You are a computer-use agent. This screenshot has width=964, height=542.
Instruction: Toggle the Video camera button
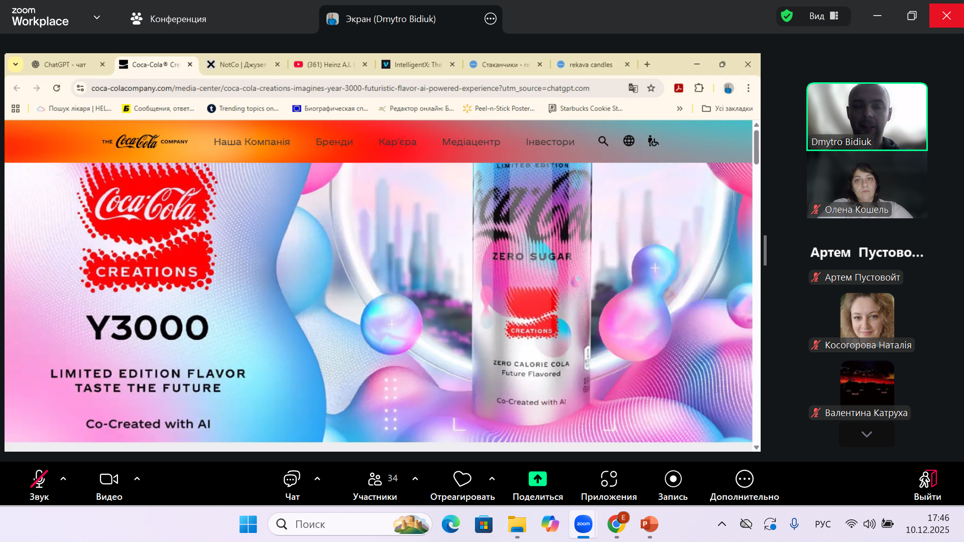[x=109, y=479]
